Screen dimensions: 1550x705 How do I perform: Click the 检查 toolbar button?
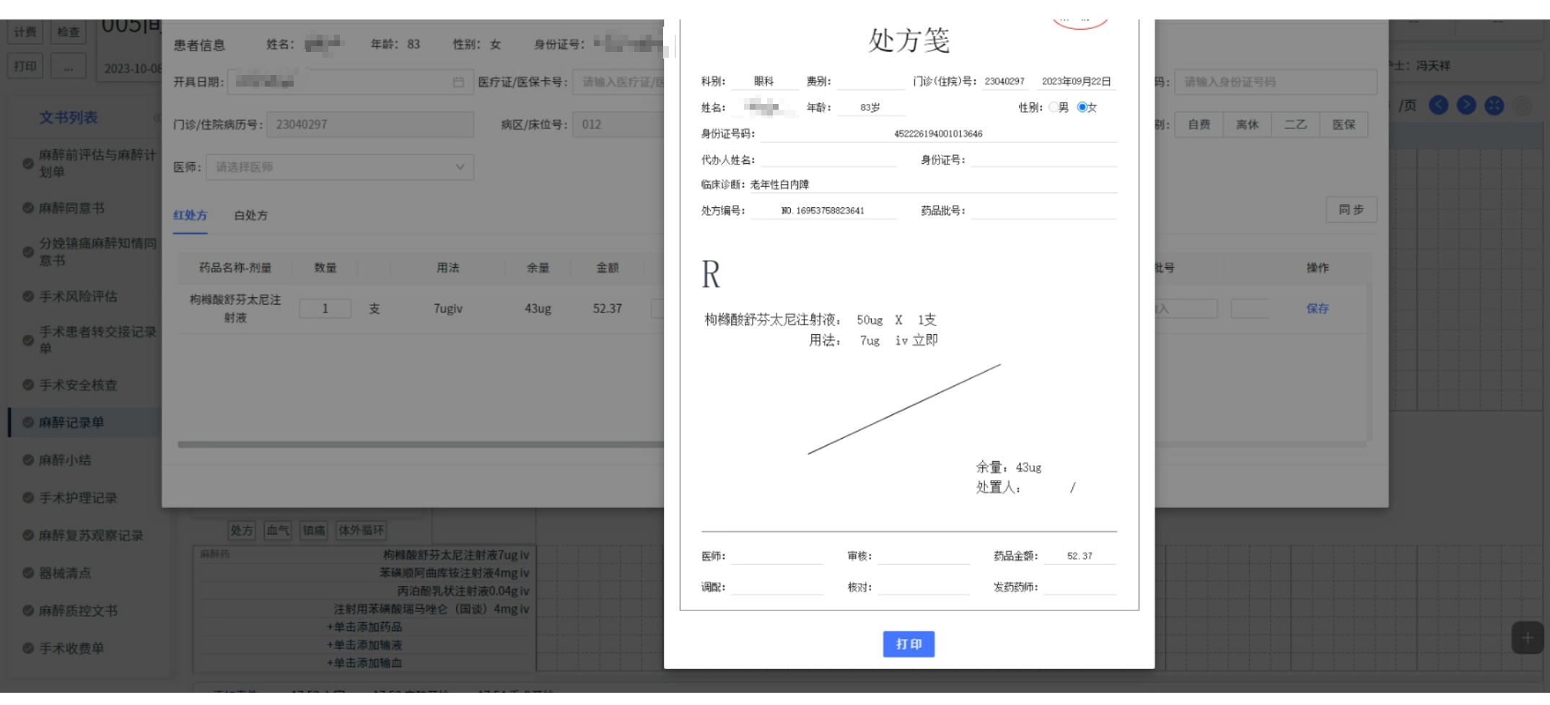point(69,32)
